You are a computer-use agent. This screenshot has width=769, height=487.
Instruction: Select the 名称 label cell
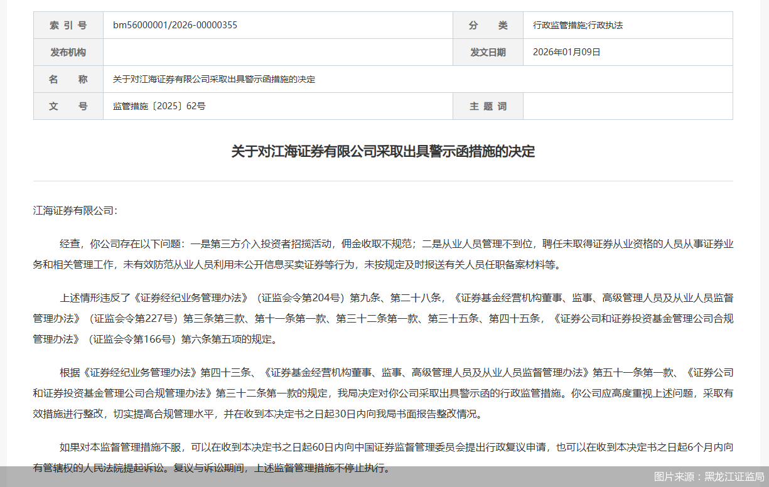(x=68, y=79)
